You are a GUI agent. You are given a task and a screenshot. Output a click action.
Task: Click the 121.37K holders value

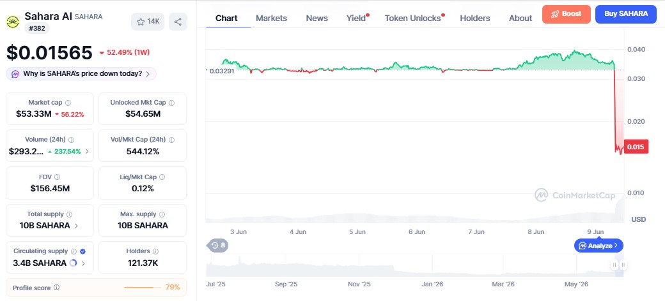click(x=143, y=263)
